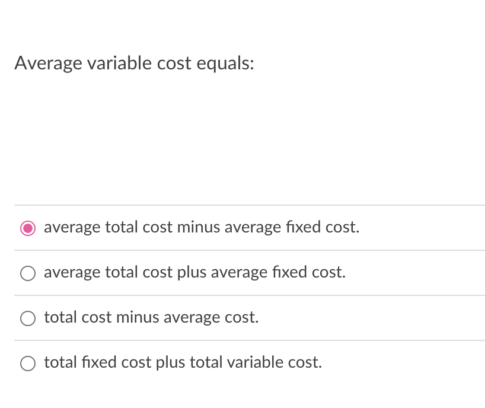Image resolution: width=485 pixels, height=408 pixels.
Task: Choose the 'average total cost plus average fixed cost' radio button
Action: (28, 273)
